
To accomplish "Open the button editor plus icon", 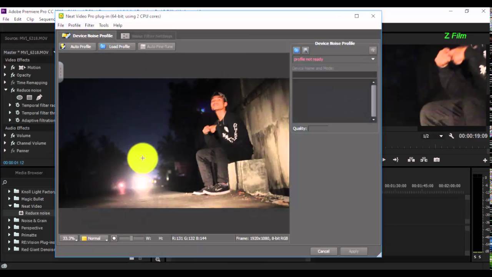I will pyautogui.click(x=485, y=160).
